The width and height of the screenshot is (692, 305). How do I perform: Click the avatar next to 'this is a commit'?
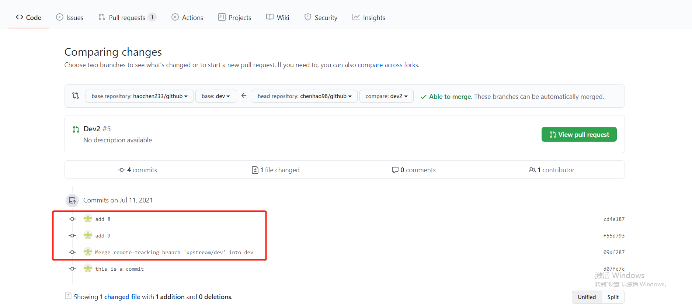88,269
